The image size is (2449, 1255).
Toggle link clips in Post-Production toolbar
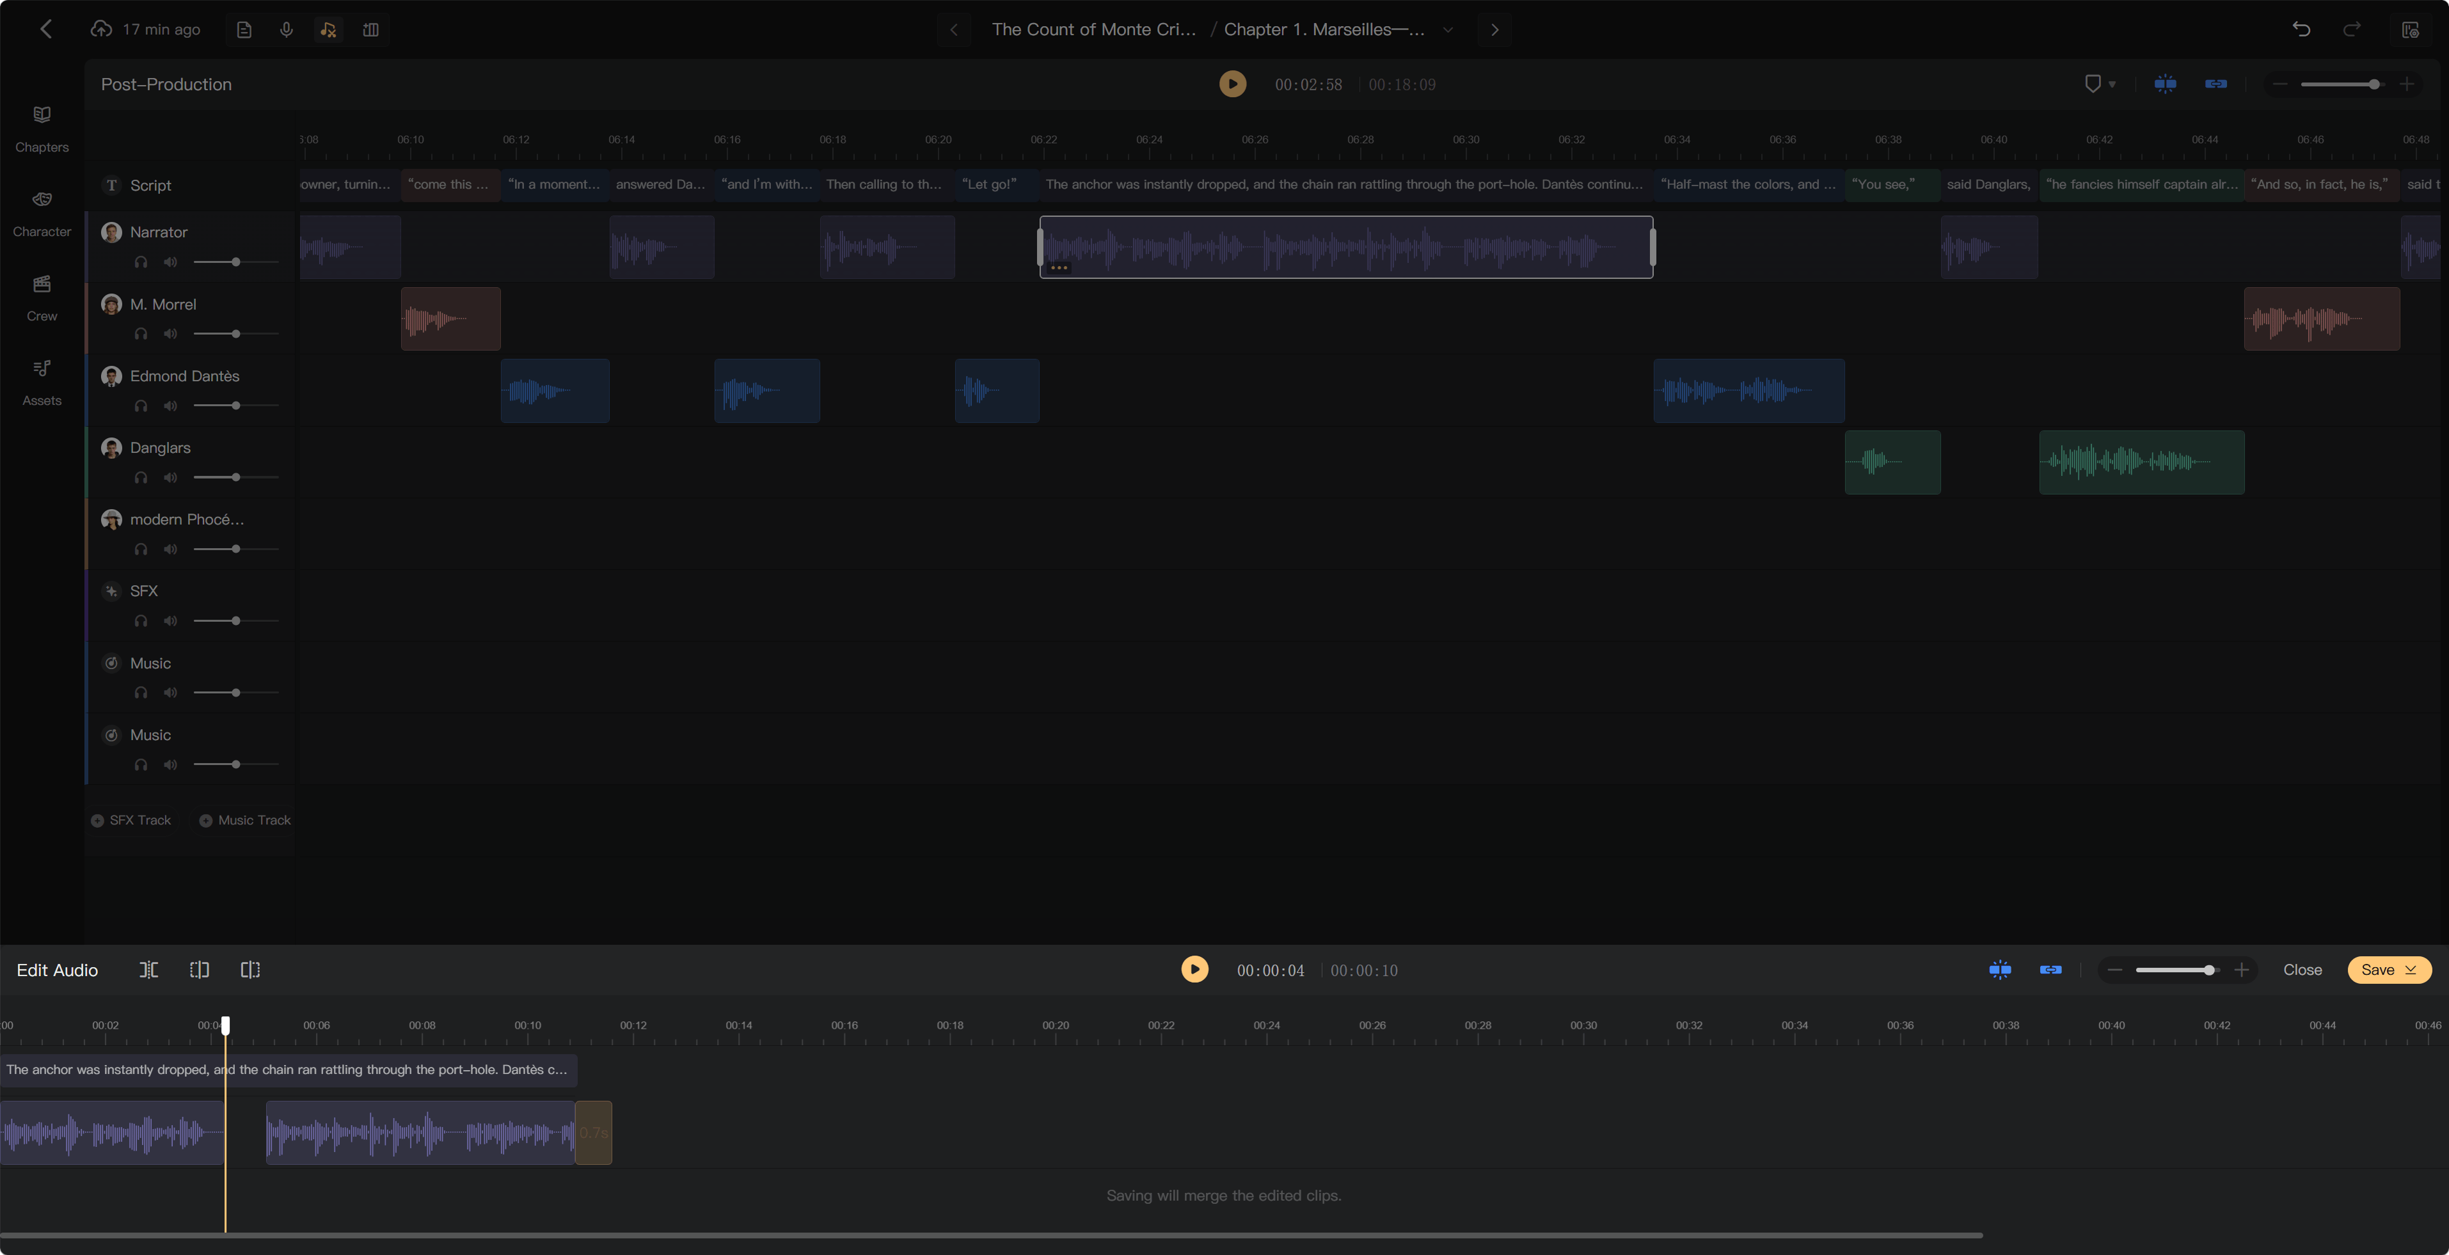2216,84
